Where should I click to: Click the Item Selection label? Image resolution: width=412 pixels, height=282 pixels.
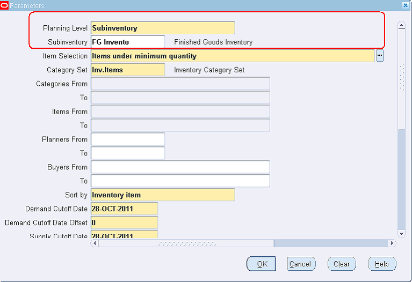pyautogui.click(x=65, y=56)
